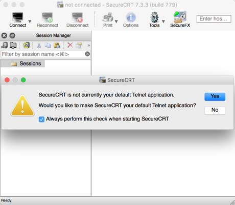235x205 pixels.
Task: Clear the session name filter field
Action: coord(87,54)
